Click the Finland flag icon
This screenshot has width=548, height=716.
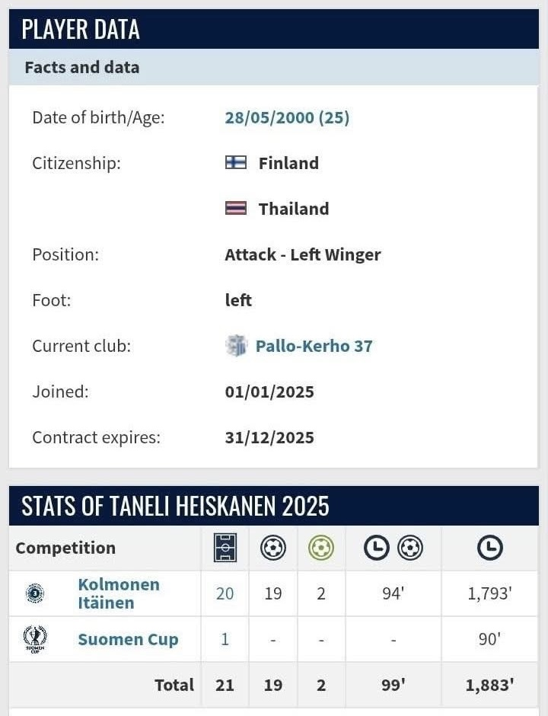point(236,162)
